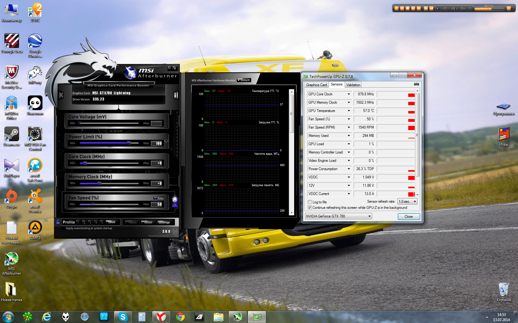Click the Skype icon in the taskbar
This screenshot has height=323, width=518.
tap(123, 317)
